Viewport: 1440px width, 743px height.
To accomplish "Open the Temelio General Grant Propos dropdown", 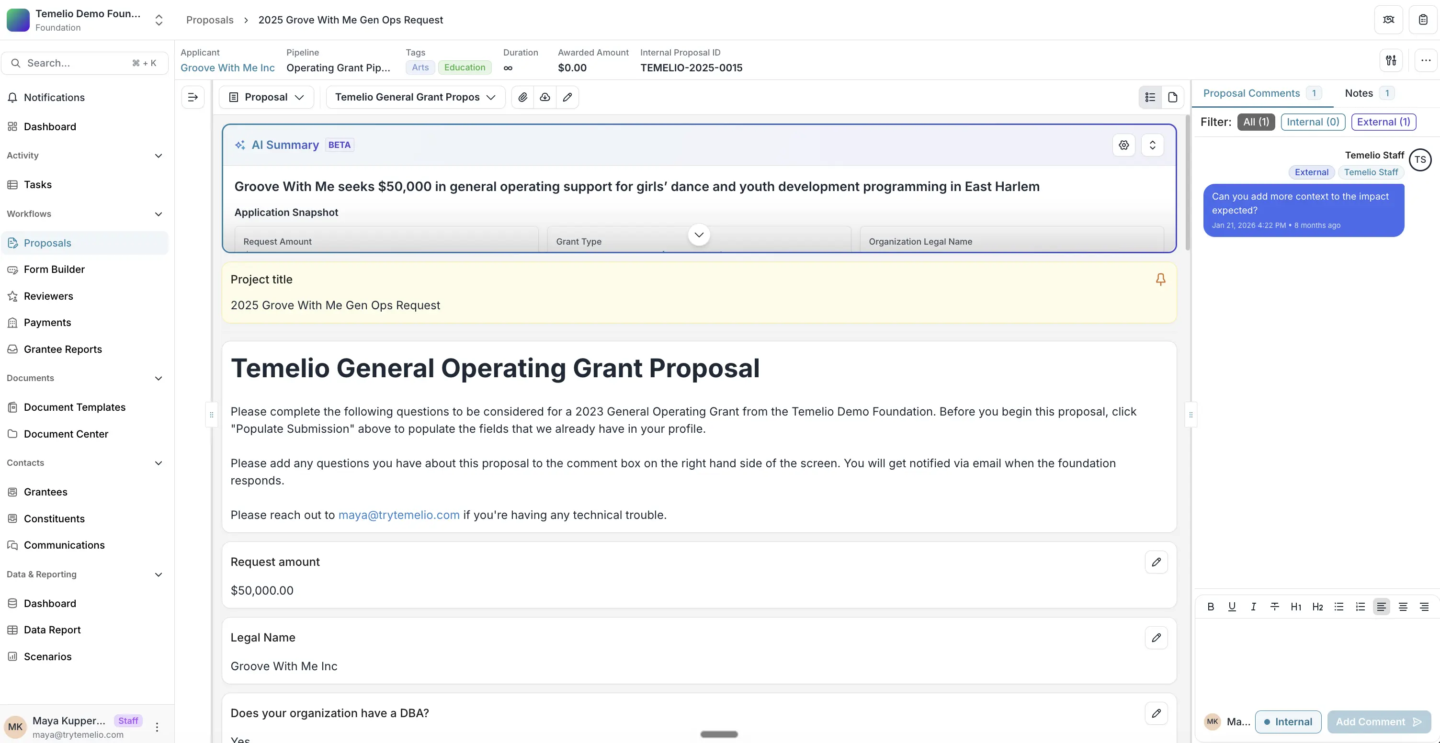I will (415, 97).
